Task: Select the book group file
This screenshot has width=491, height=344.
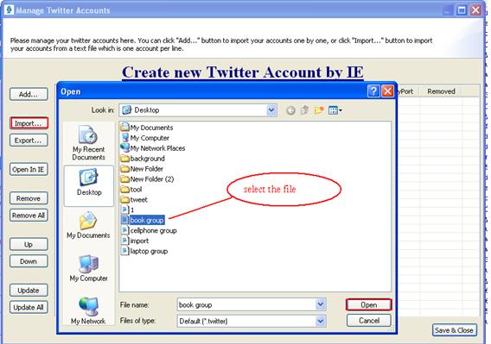Action: [143, 220]
